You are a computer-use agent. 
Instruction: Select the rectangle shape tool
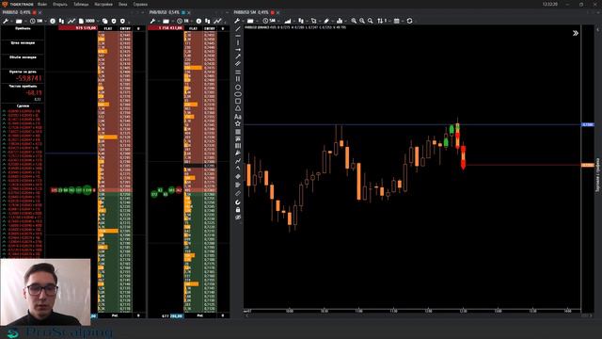click(238, 102)
